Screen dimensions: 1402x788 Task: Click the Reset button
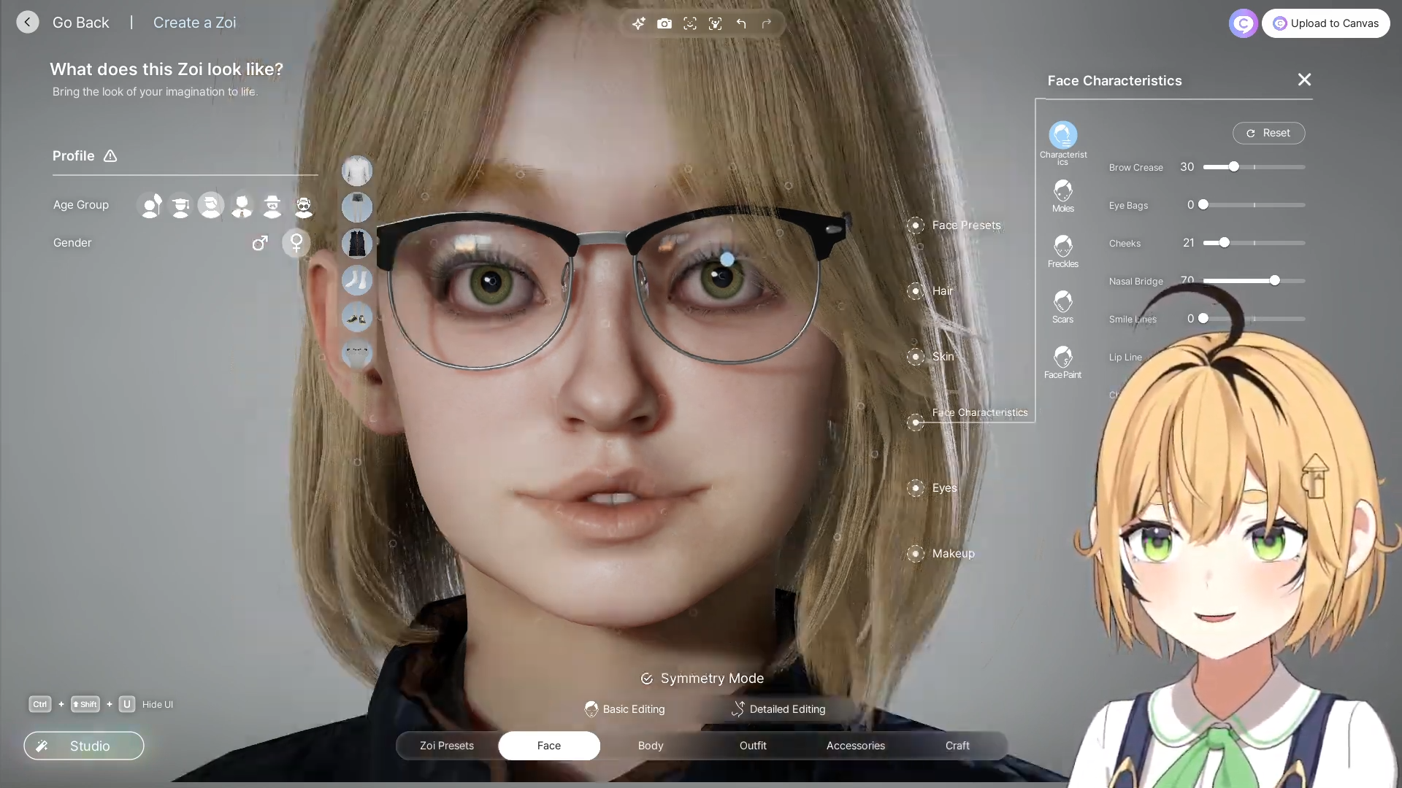(x=1268, y=133)
